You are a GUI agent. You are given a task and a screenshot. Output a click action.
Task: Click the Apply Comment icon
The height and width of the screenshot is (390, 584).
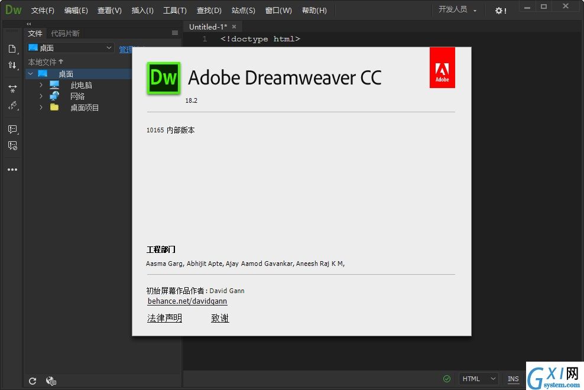[x=12, y=129]
